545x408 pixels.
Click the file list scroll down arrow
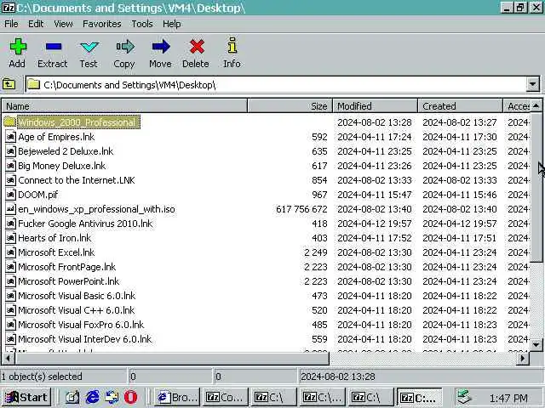[x=536, y=345]
